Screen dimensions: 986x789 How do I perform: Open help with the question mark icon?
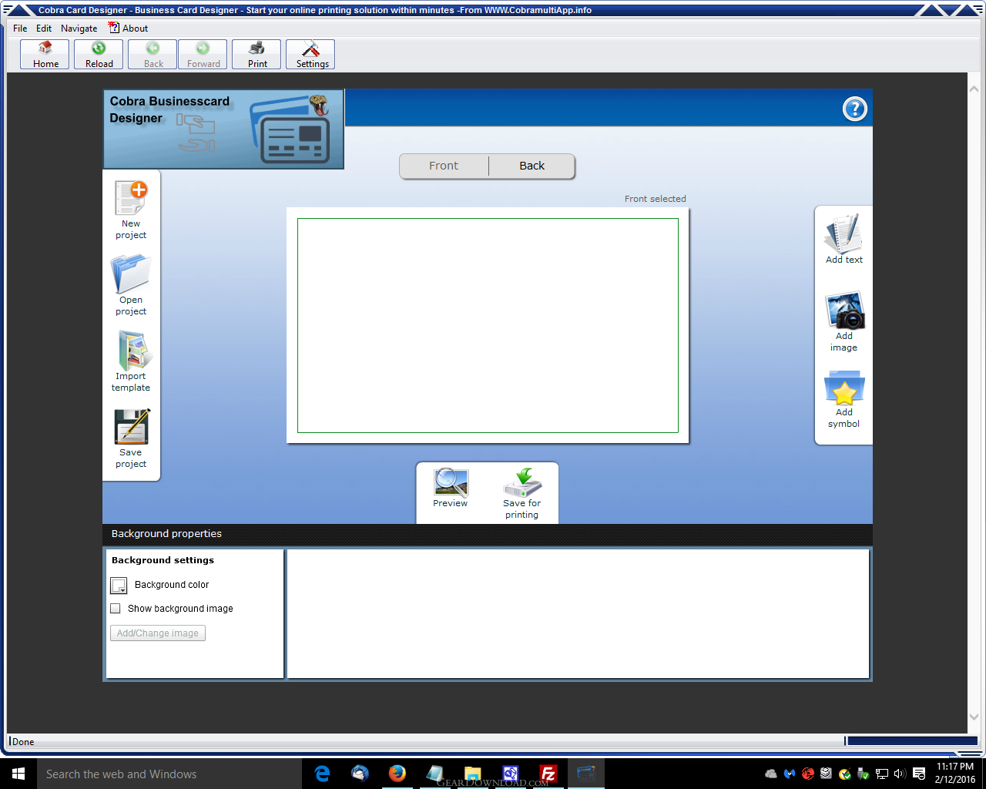855,109
